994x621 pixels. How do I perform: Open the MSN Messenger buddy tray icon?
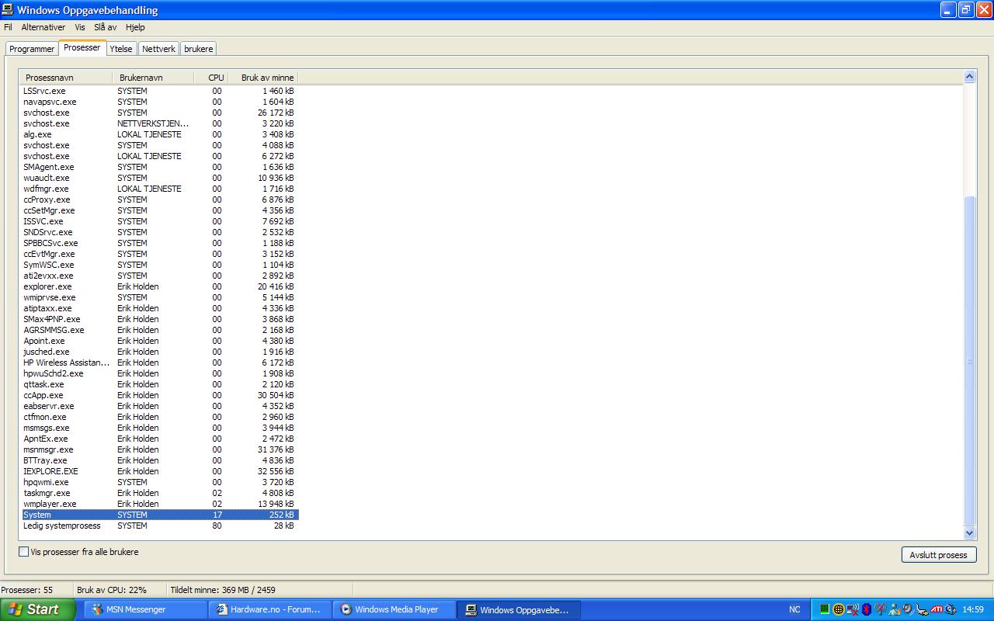(x=895, y=609)
